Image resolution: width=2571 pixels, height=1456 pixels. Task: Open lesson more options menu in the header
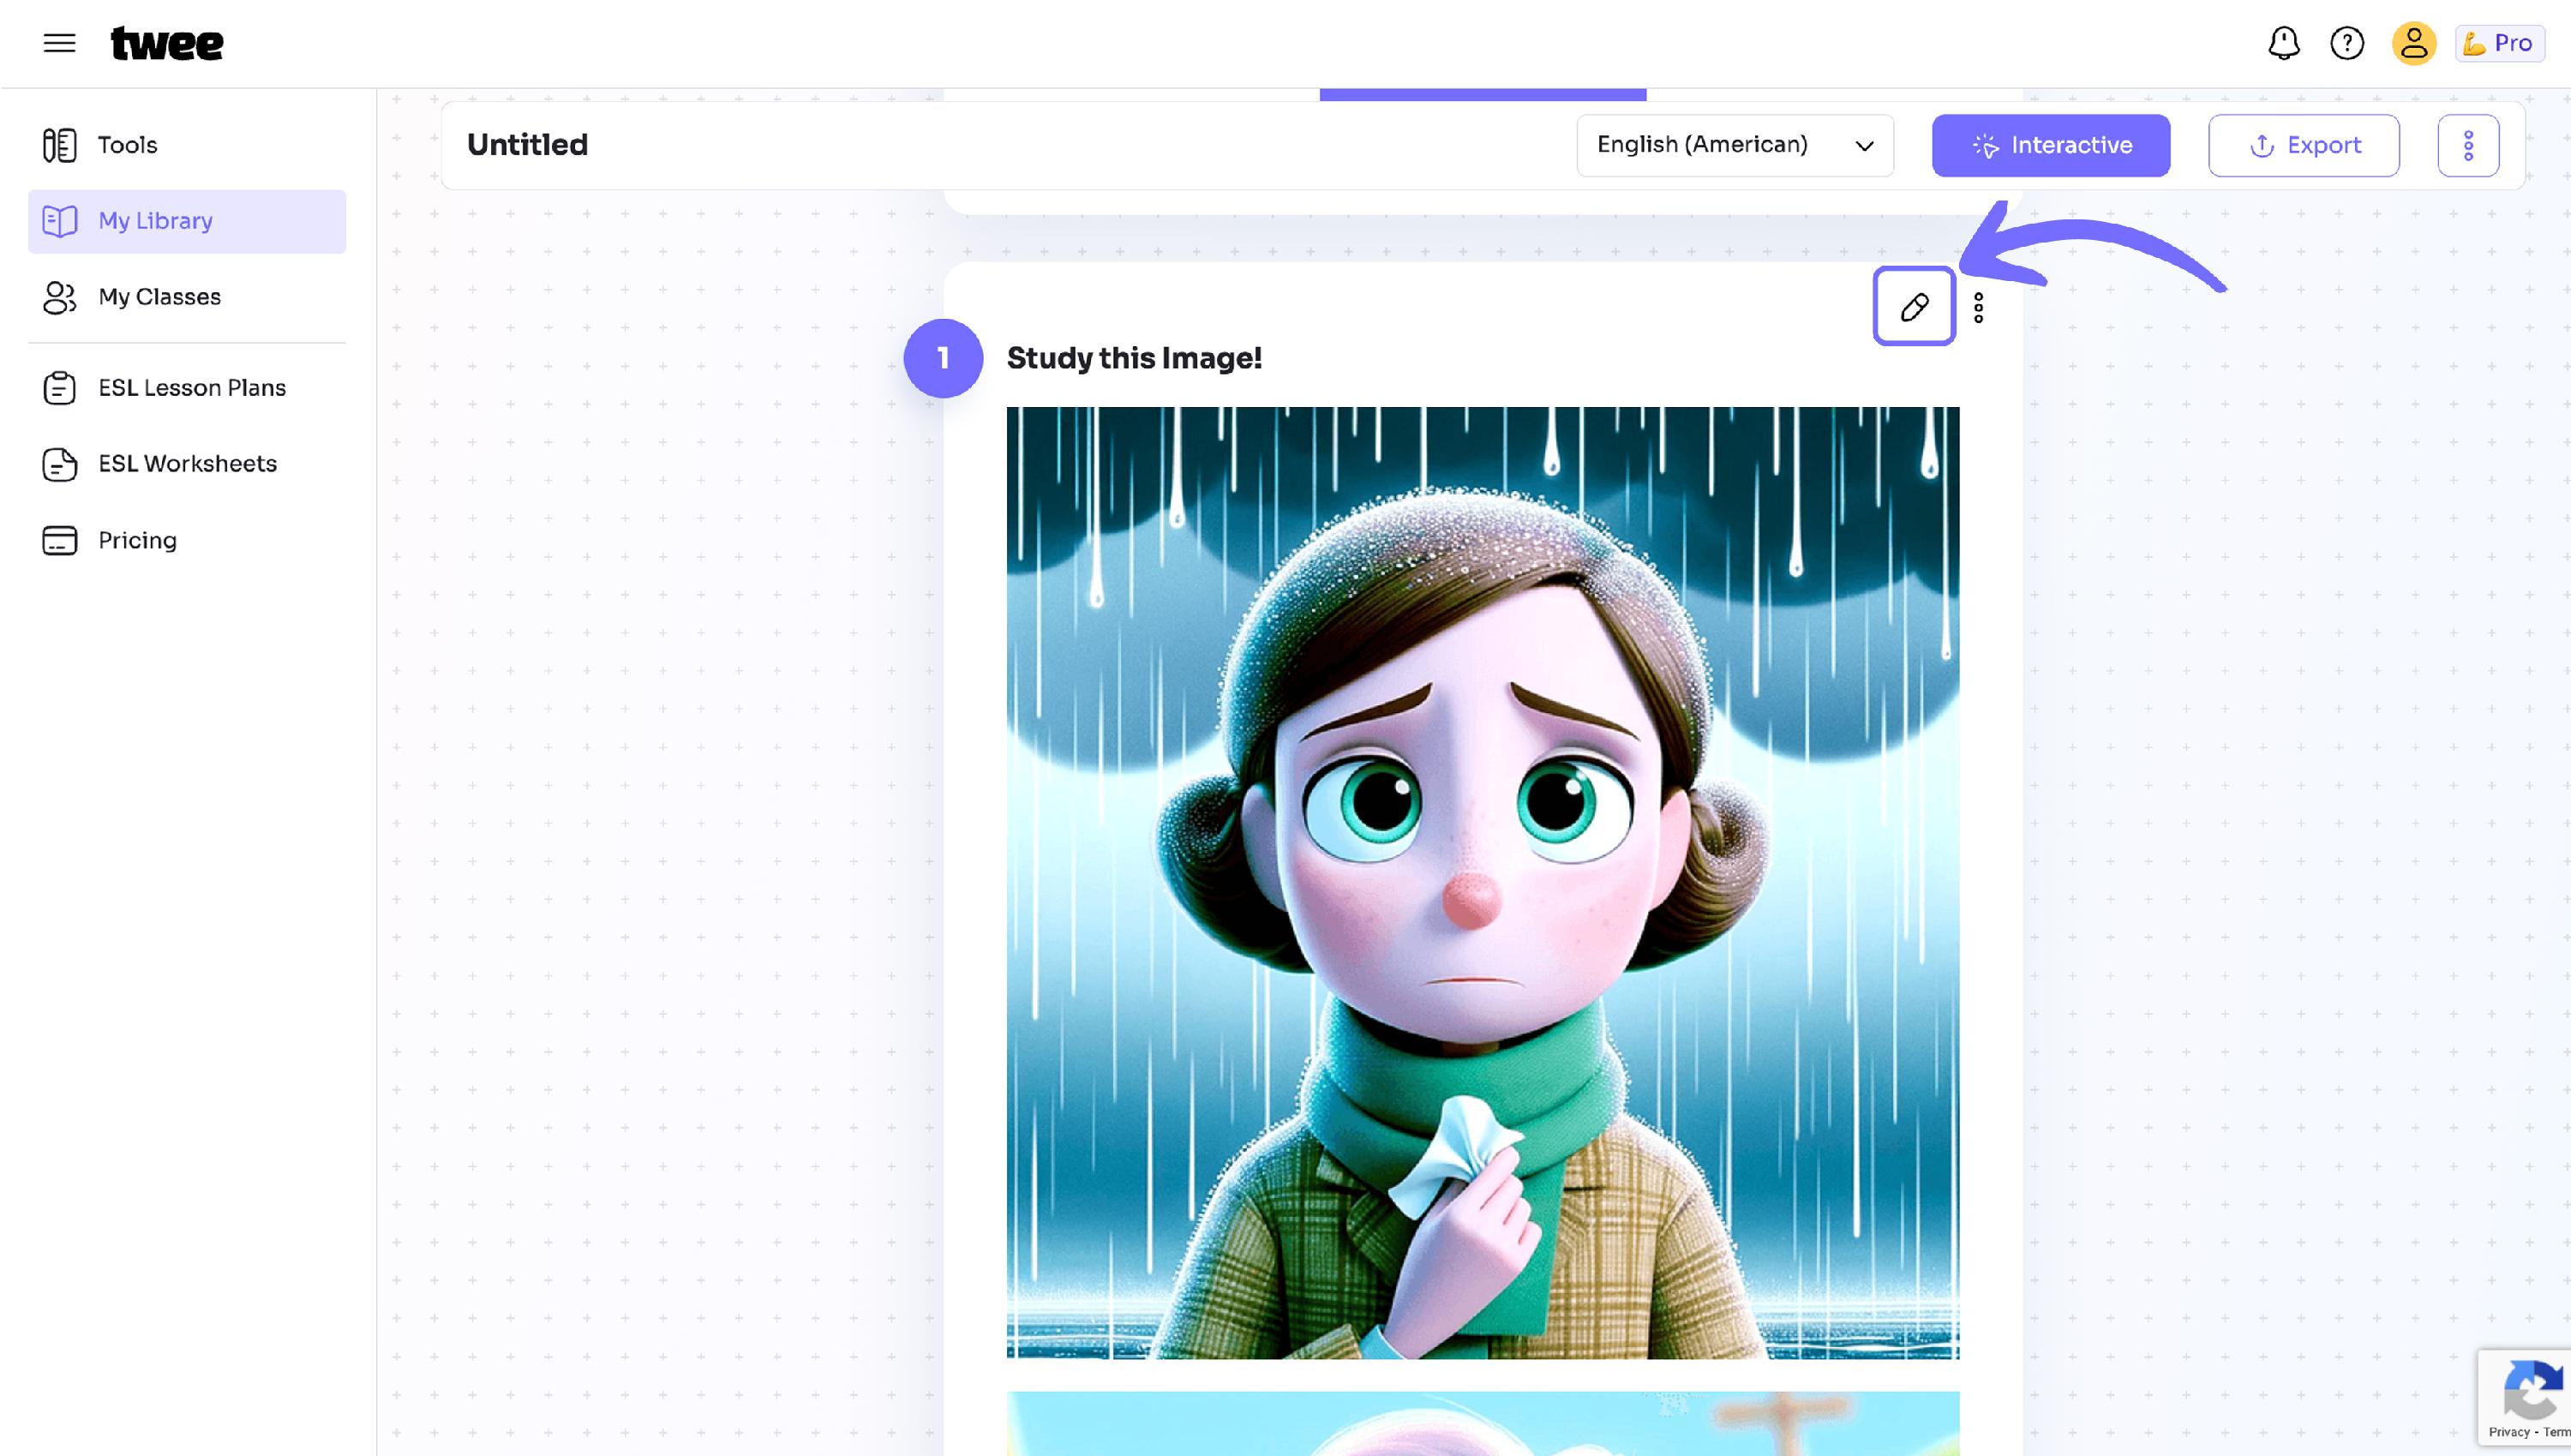click(2468, 145)
